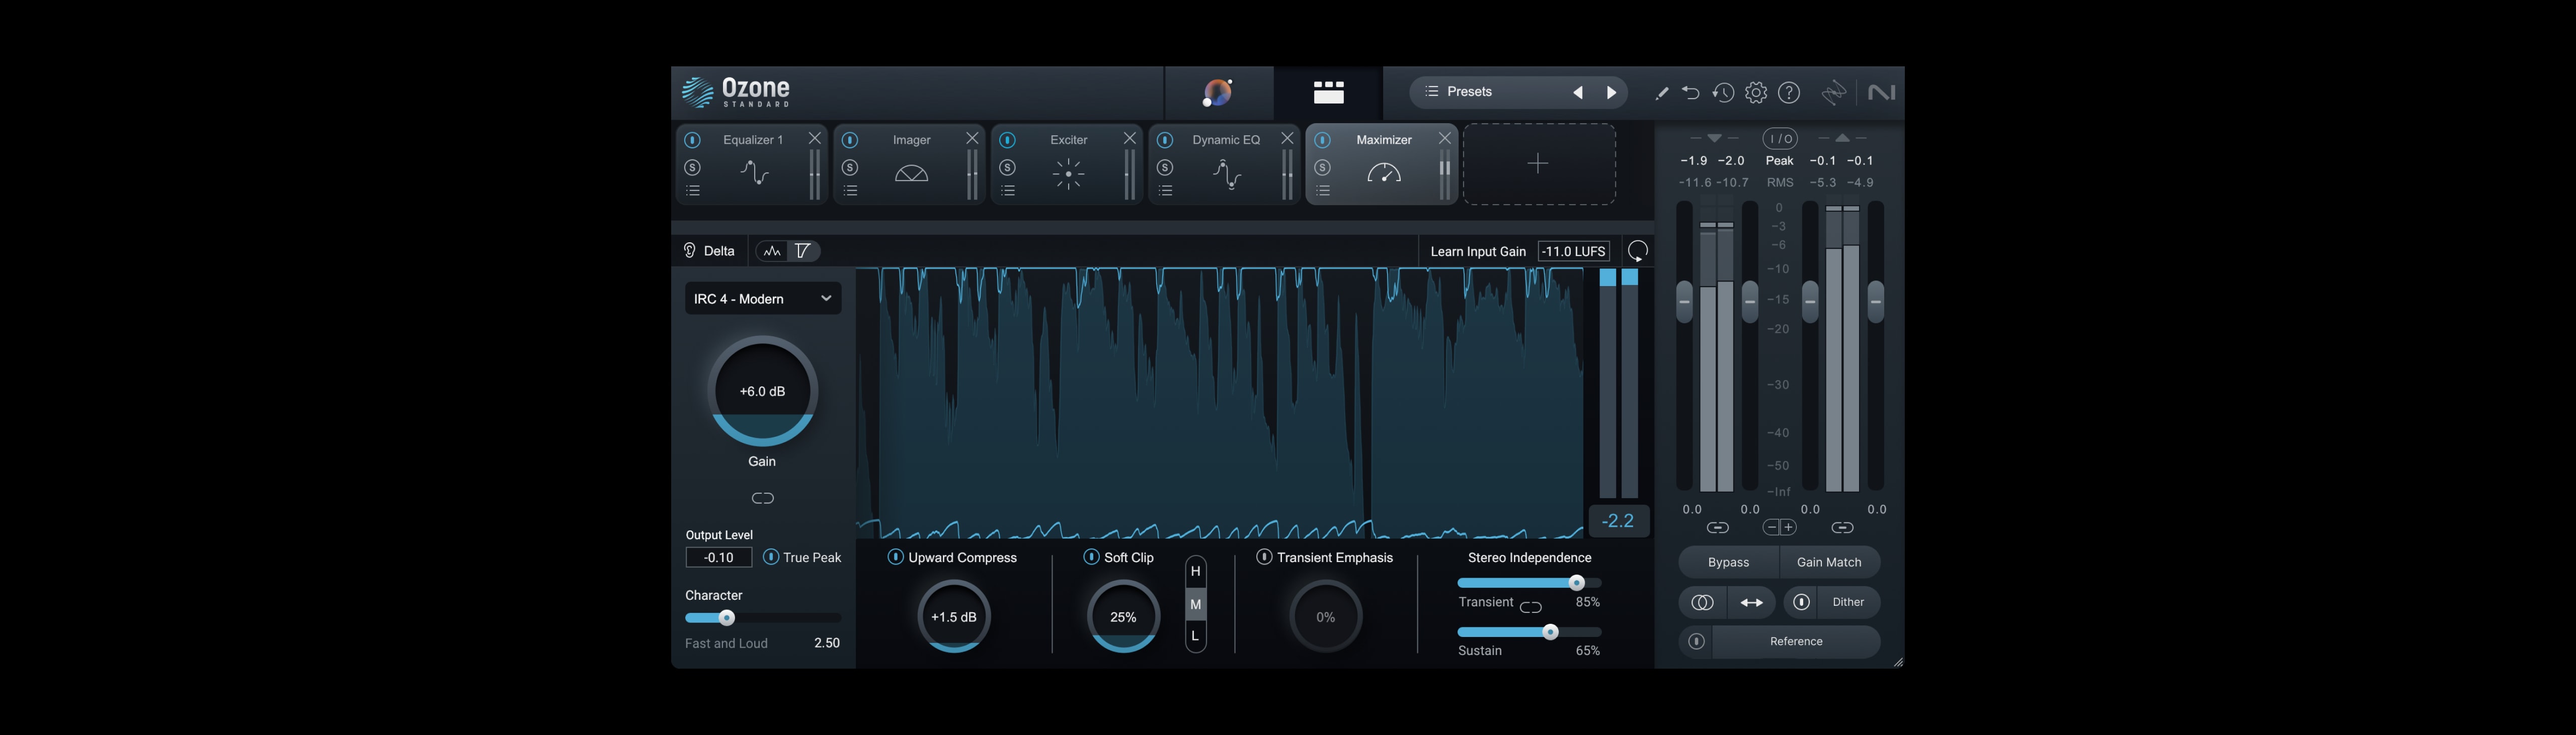Open Equalizer 1 module presets list
The width and height of the screenshot is (2576, 735).
pos(692,191)
